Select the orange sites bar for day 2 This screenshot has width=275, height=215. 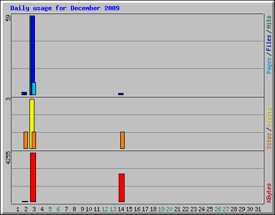click(26, 140)
